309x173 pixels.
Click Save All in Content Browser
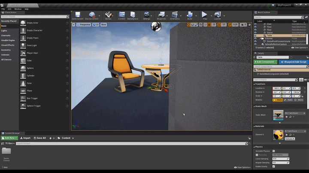[x=40, y=138]
